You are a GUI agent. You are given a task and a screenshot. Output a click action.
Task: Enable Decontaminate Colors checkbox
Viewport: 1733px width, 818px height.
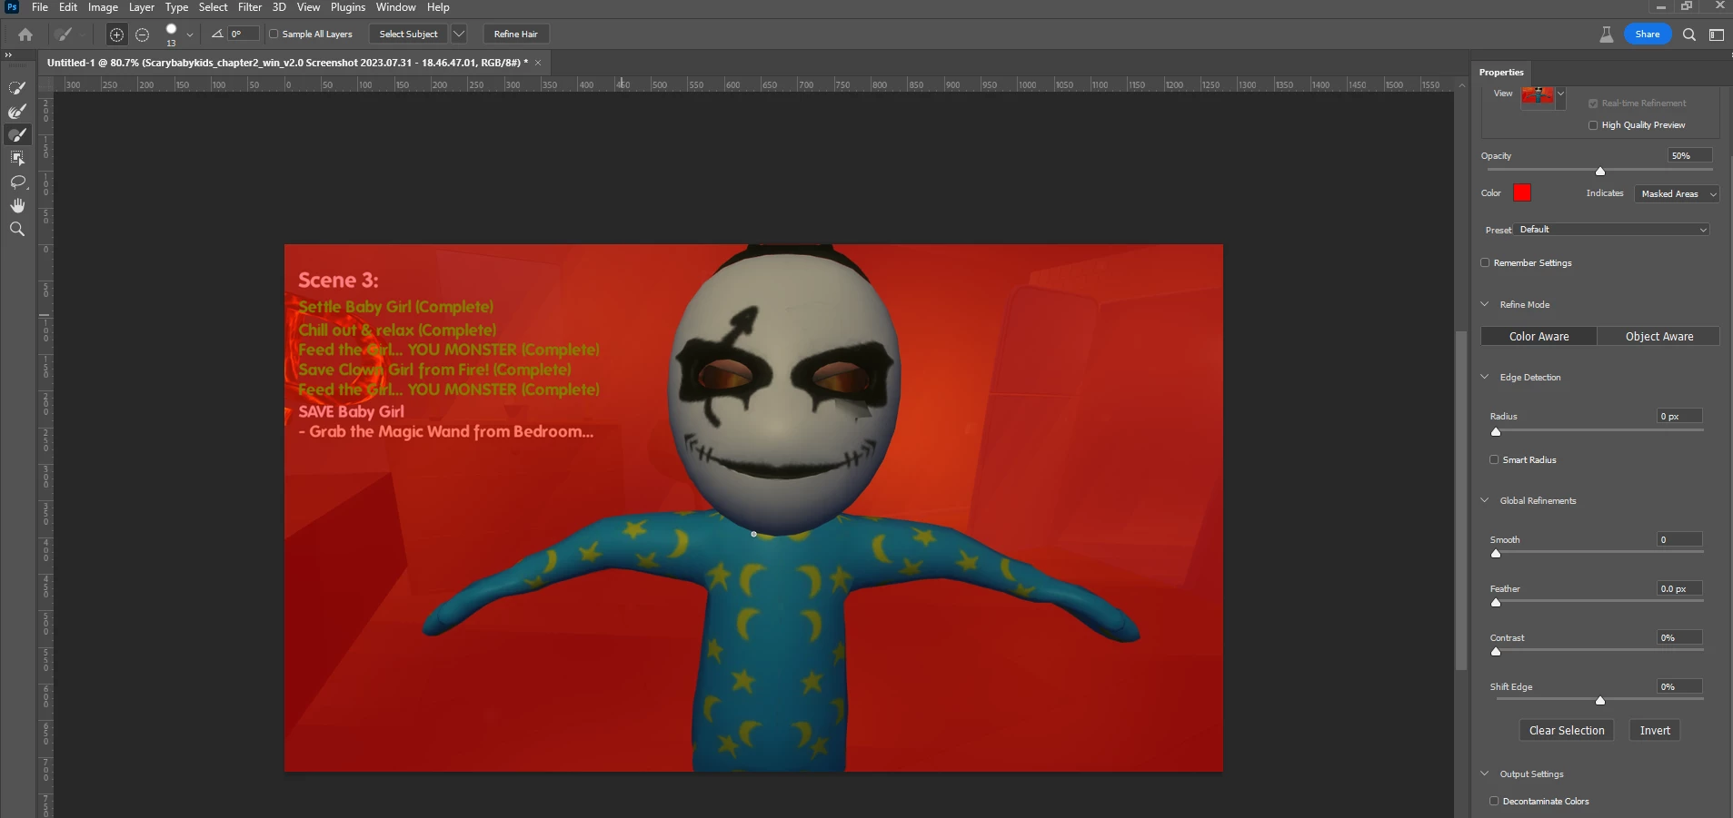click(1495, 801)
